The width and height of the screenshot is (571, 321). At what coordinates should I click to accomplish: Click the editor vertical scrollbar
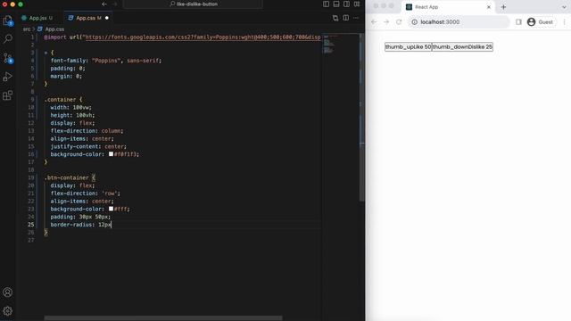click(x=361, y=117)
